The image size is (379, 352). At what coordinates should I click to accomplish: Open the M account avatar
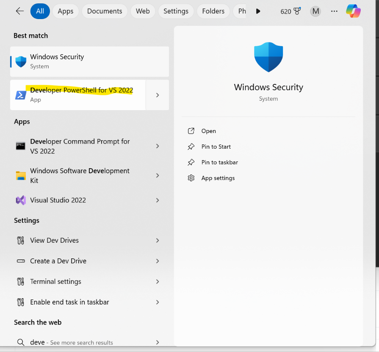(x=315, y=11)
